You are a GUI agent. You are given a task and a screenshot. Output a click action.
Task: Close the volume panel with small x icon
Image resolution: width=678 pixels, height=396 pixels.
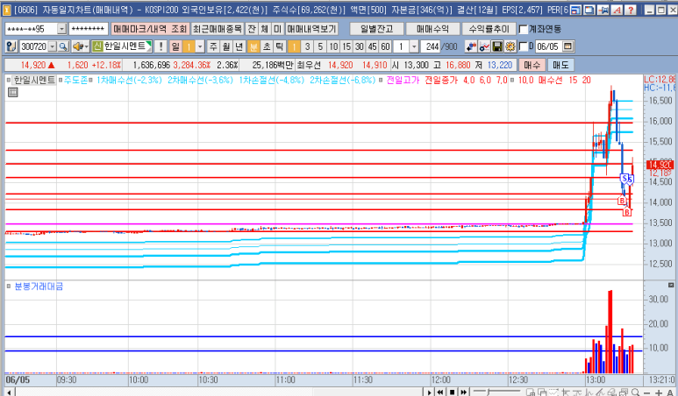click(671, 285)
